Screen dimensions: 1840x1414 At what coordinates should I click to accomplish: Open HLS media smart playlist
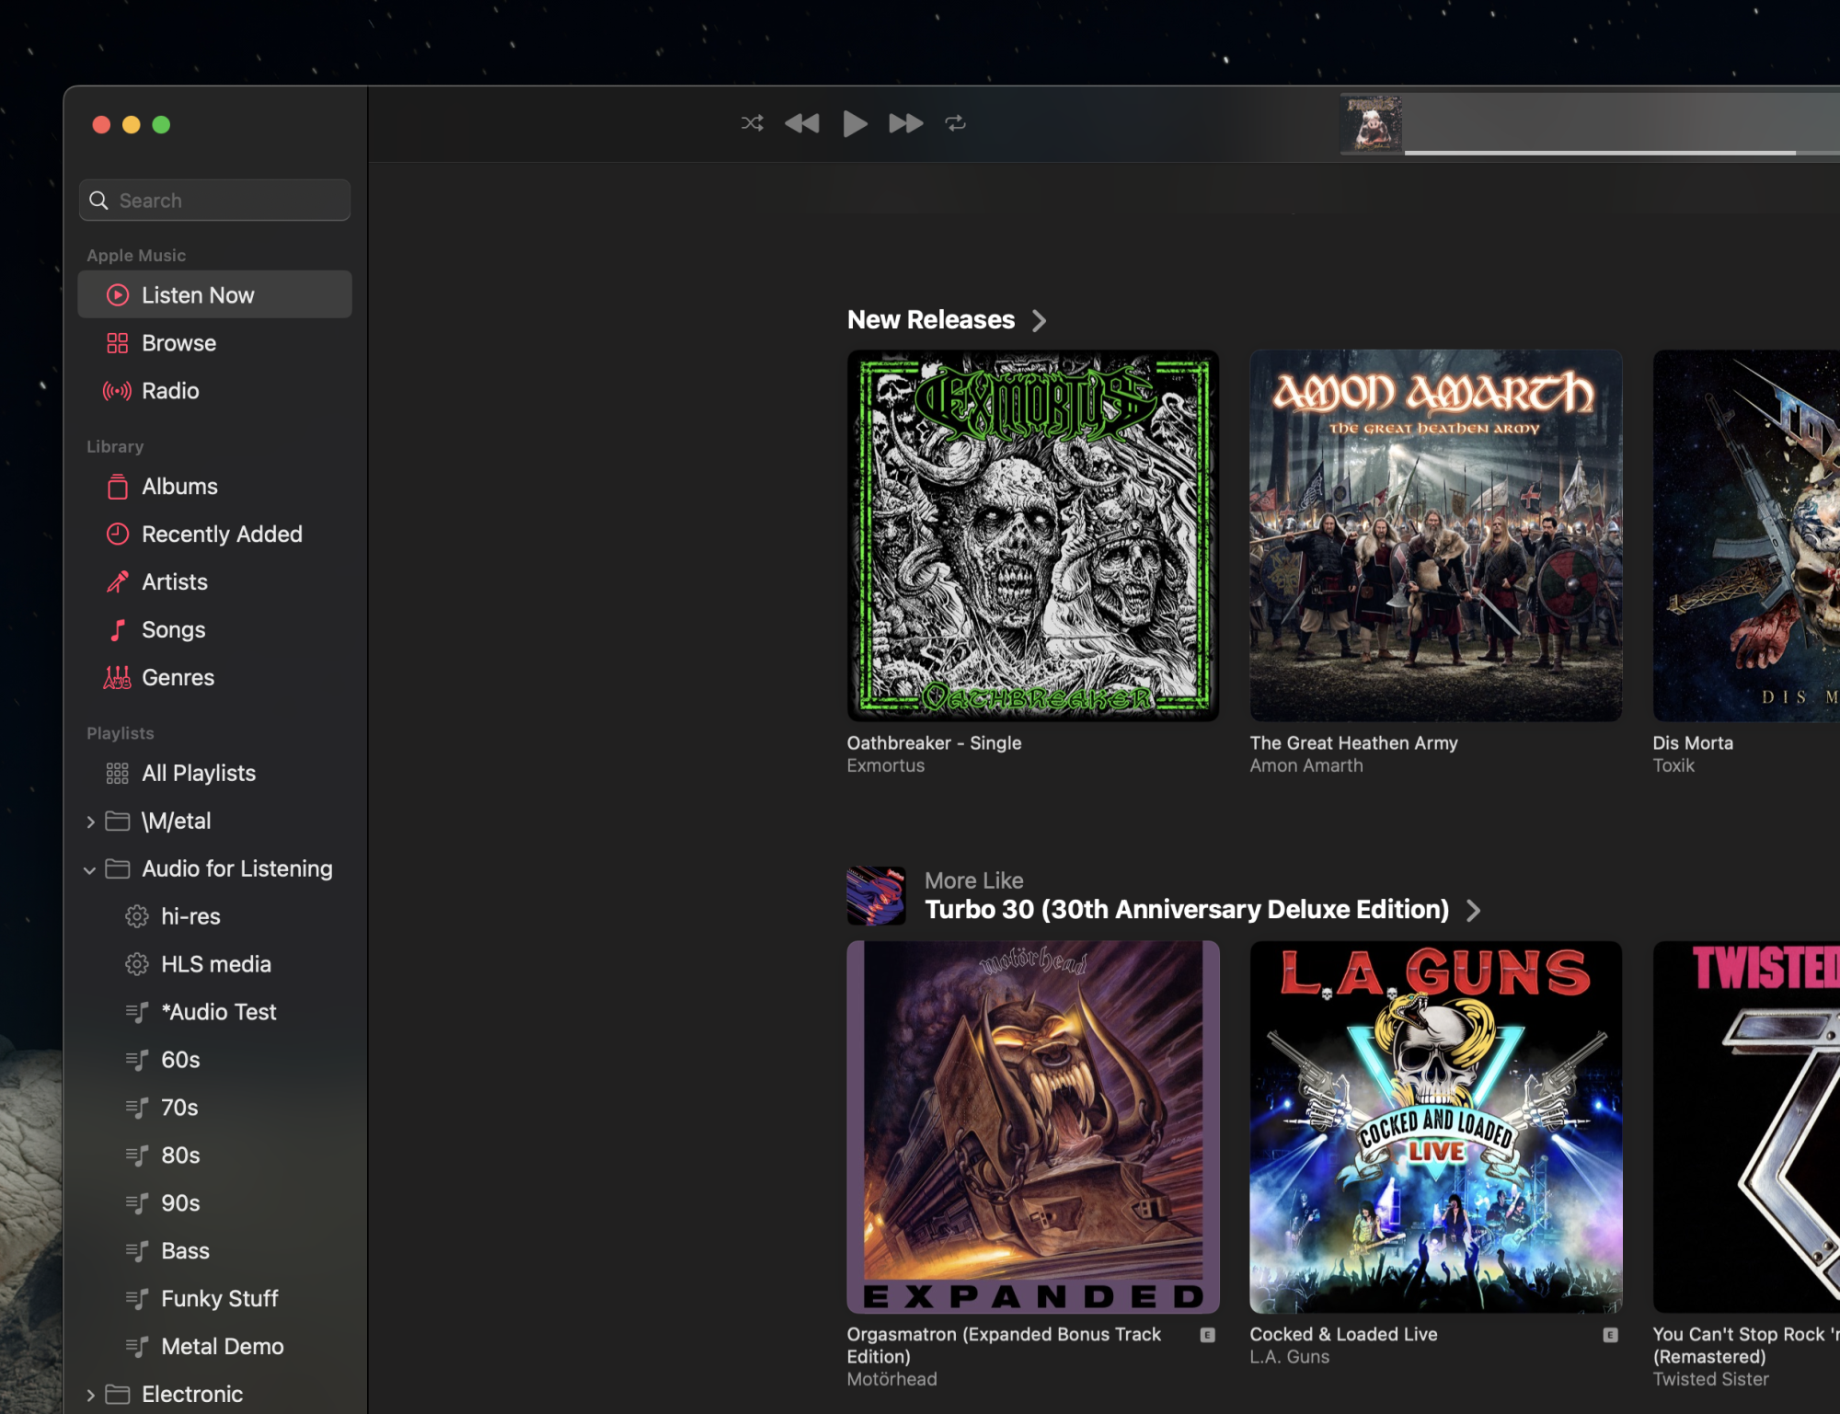pos(215,964)
